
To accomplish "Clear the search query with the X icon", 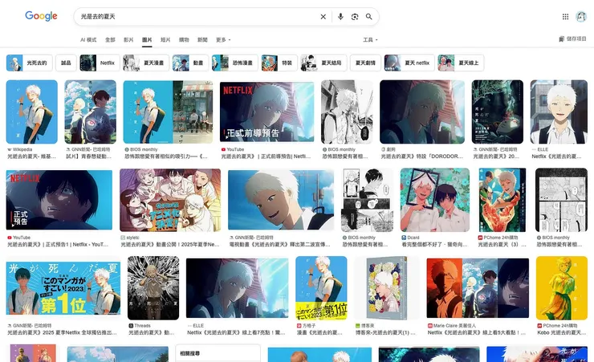I will point(323,17).
